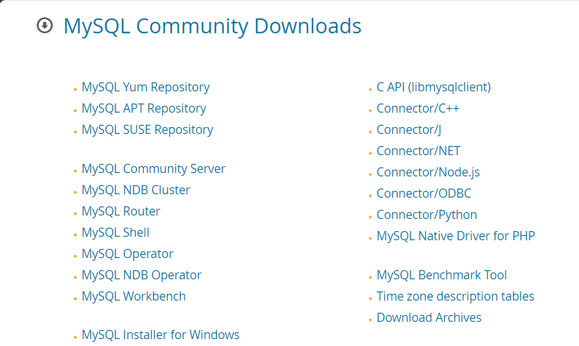Open the Time zone description tables link
Image resolution: width=579 pixels, height=346 pixels.
point(455,297)
